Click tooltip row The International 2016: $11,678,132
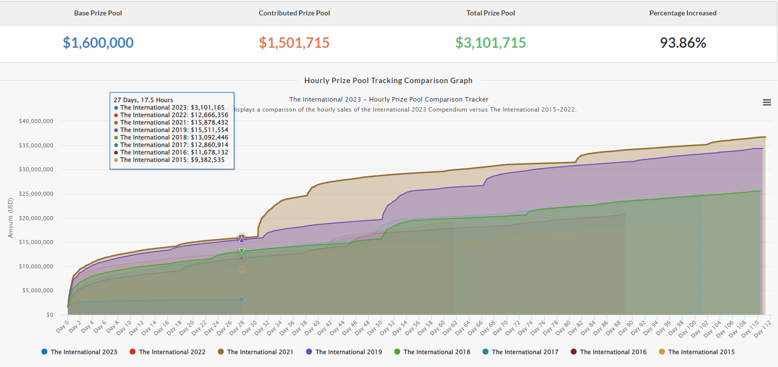Image resolution: width=778 pixels, height=367 pixels. [x=171, y=152]
